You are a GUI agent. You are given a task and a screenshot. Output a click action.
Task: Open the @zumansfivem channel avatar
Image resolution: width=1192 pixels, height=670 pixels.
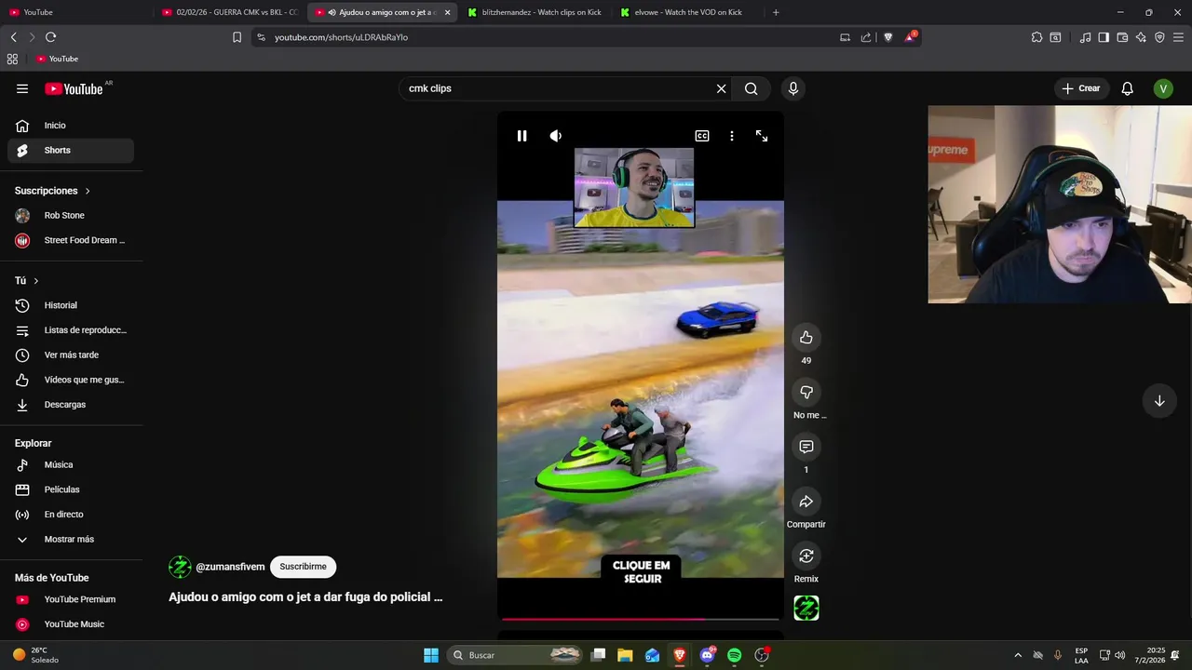pos(180,567)
